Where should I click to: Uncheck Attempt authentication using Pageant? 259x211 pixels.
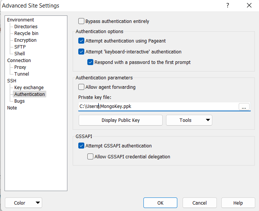(x=81, y=41)
